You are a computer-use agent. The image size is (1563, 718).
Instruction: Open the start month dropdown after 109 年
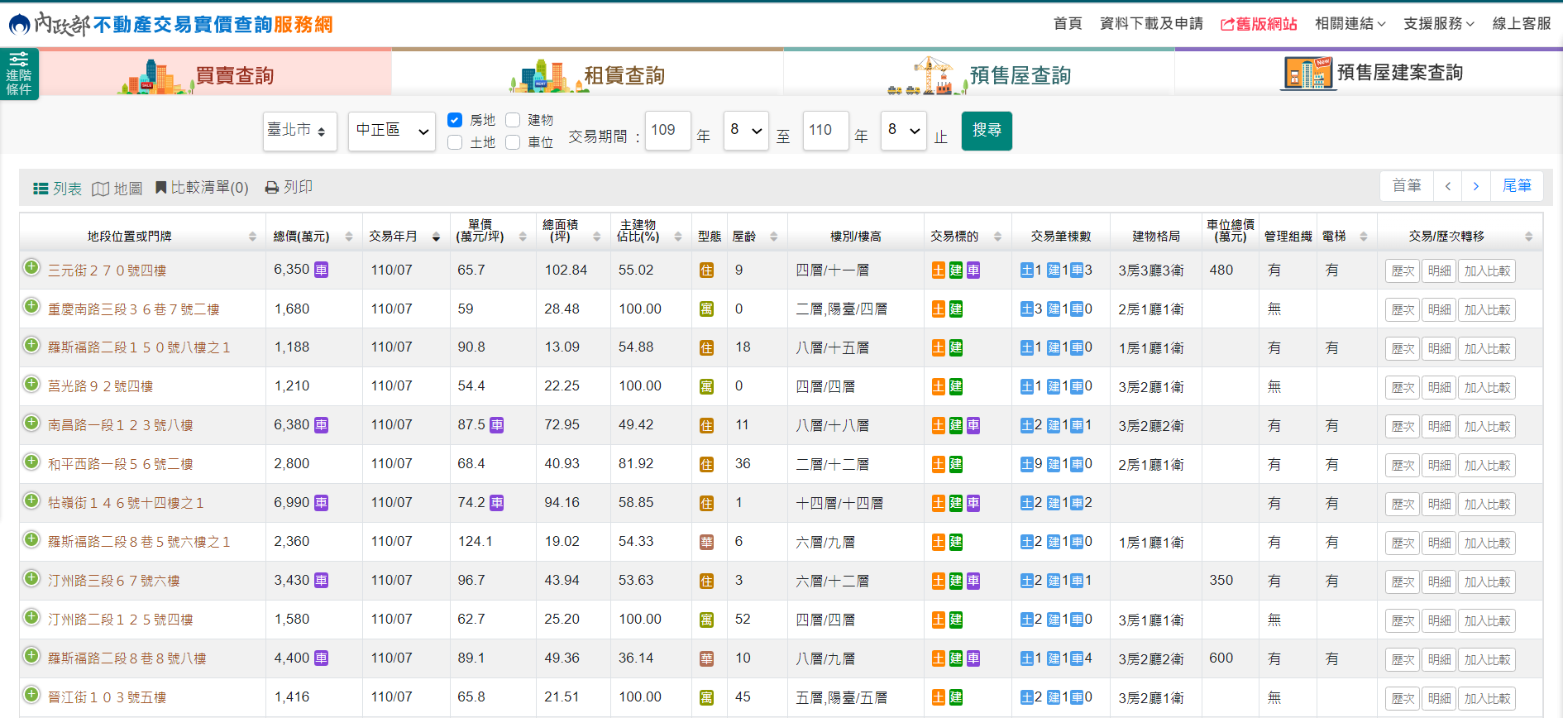[746, 131]
